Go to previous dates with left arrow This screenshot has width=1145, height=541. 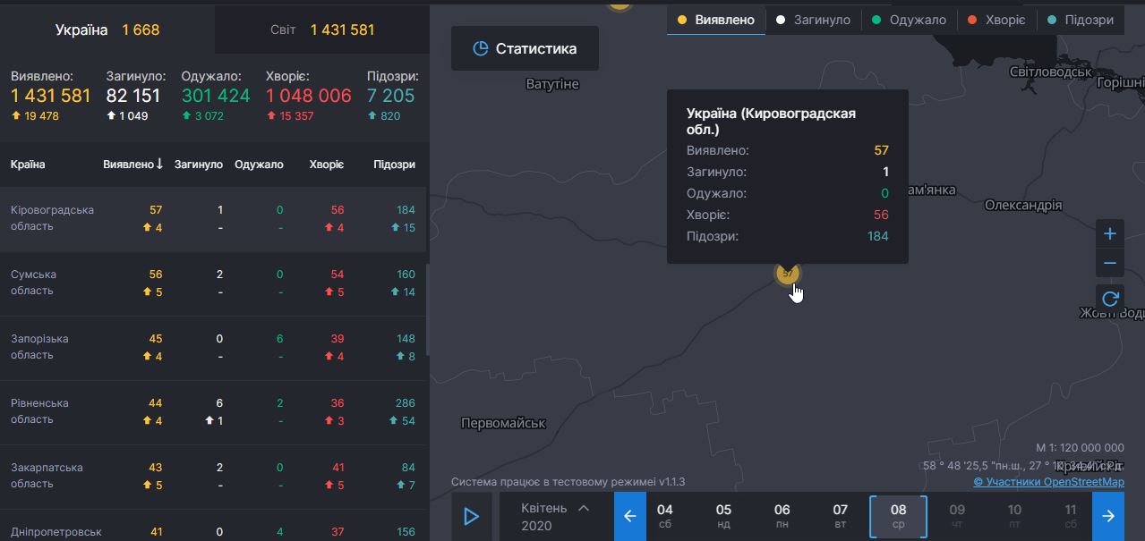[630, 516]
